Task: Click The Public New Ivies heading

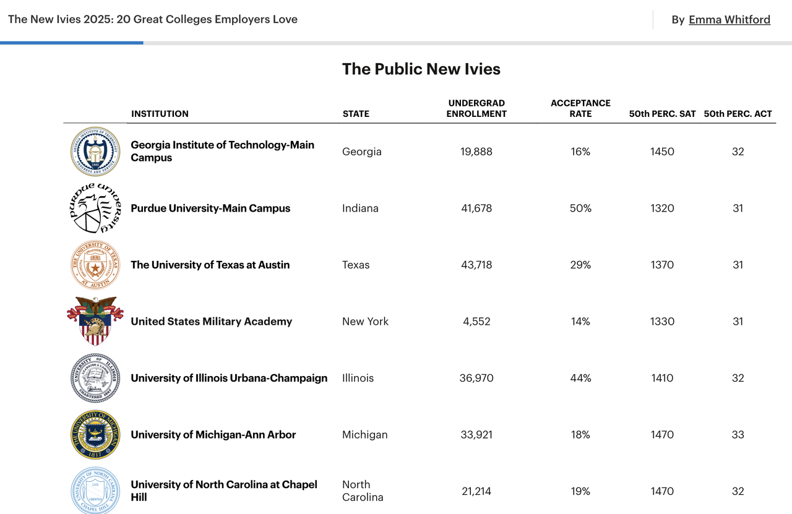Action: [x=421, y=69]
